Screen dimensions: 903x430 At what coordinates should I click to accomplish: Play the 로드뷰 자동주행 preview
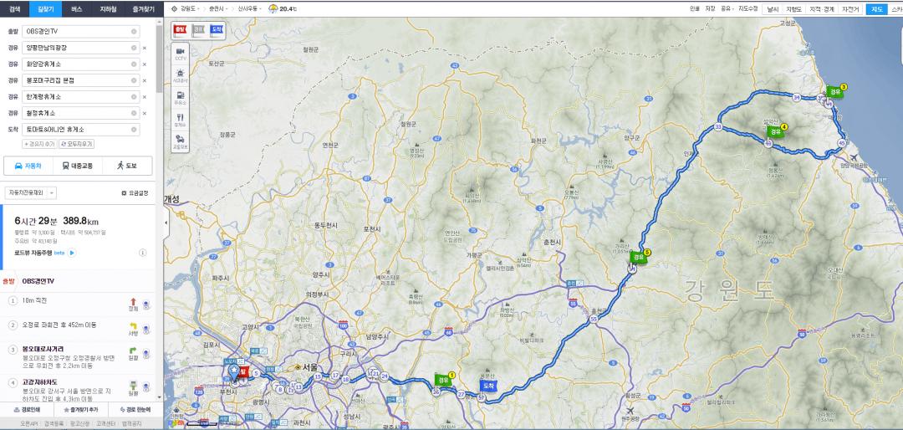[x=72, y=252]
